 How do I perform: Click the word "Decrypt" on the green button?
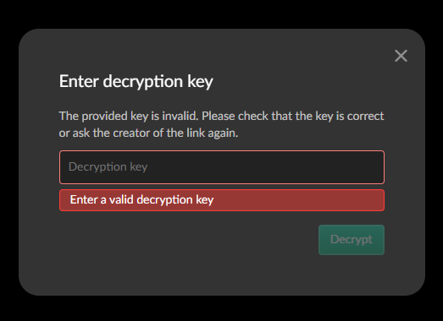click(352, 240)
